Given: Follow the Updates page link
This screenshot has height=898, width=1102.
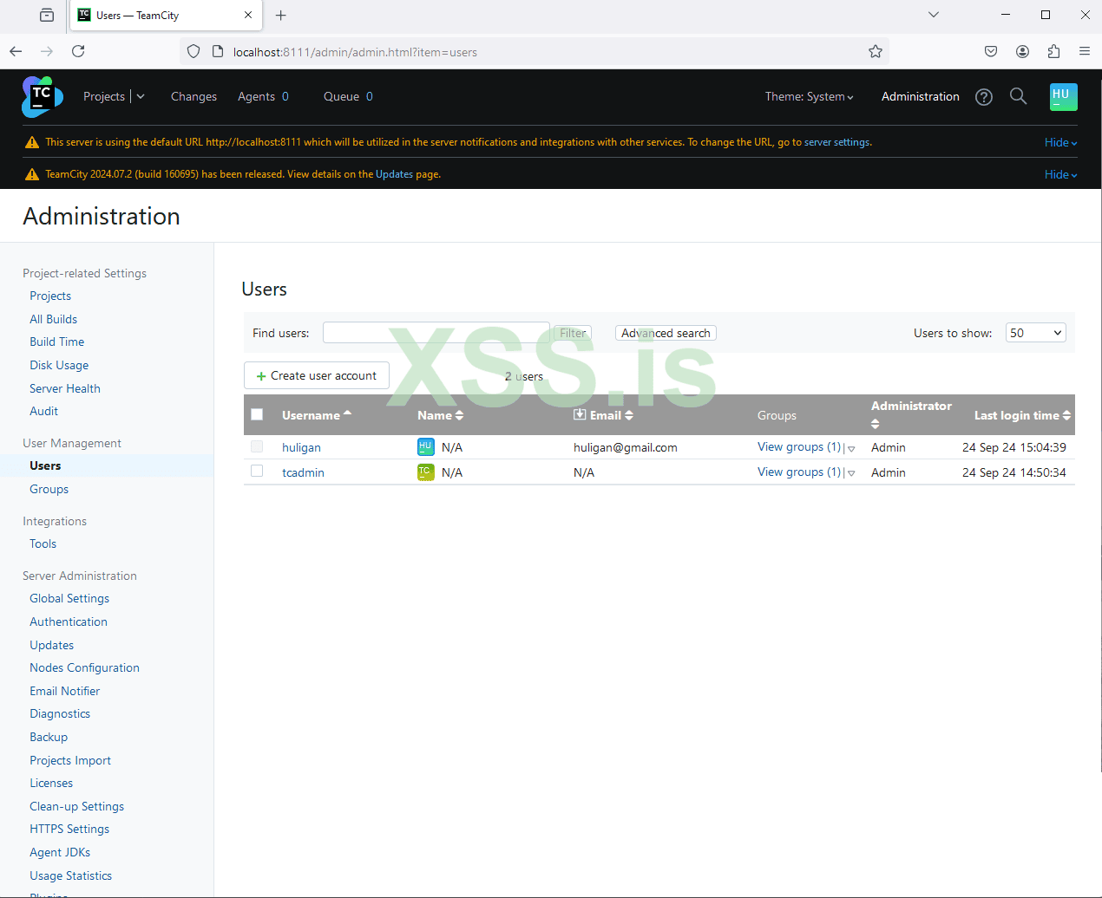Looking at the screenshot, I should pyautogui.click(x=394, y=175).
